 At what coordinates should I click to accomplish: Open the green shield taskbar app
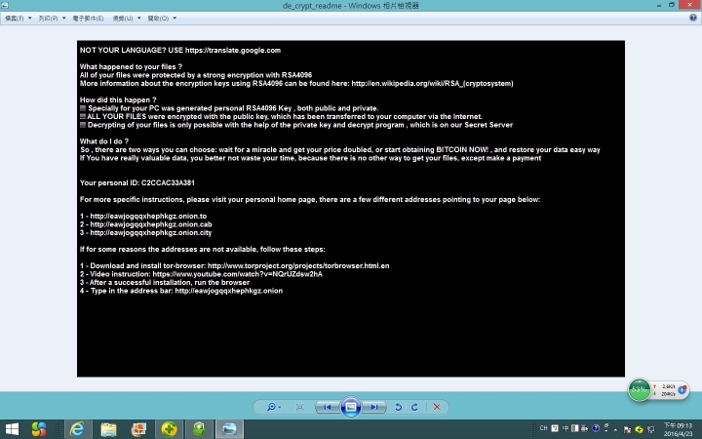(x=199, y=429)
